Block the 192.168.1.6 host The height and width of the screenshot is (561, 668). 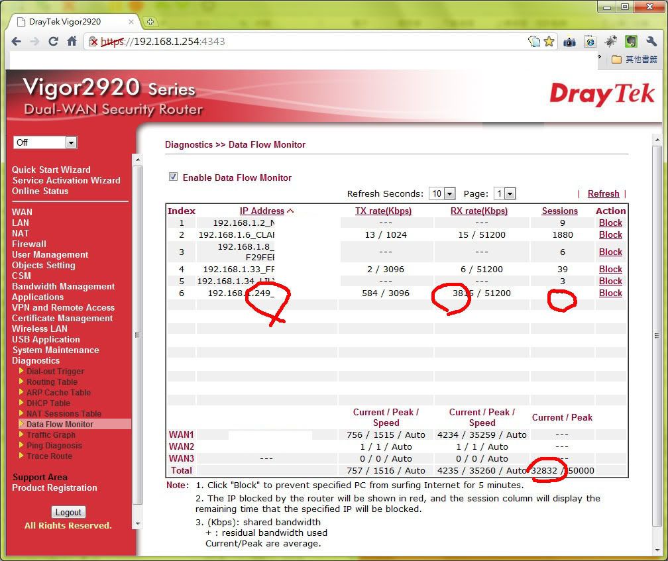[610, 234]
